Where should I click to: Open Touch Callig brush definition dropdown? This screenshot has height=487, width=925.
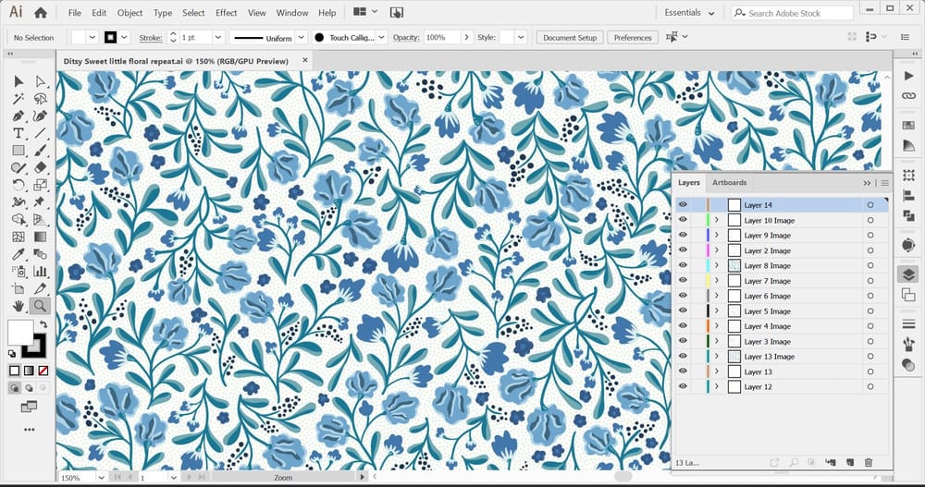pyautogui.click(x=382, y=37)
